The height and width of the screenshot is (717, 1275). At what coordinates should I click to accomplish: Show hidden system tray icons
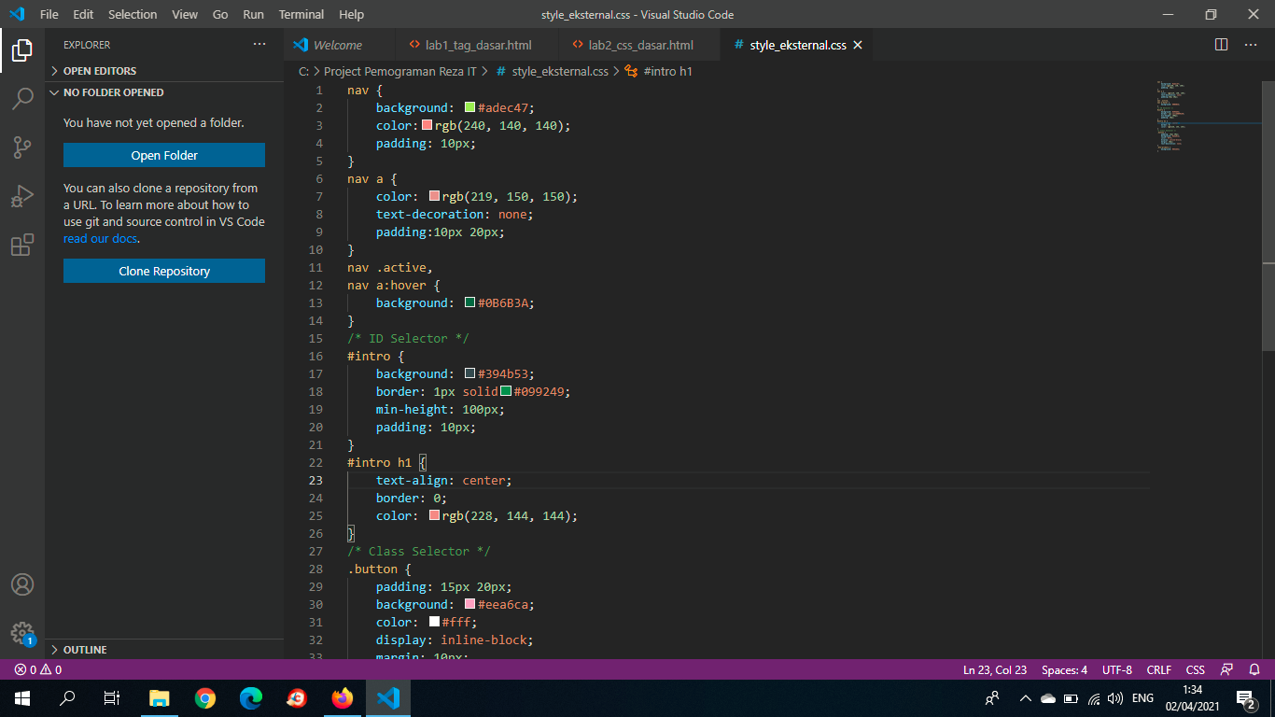point(1025,698)
